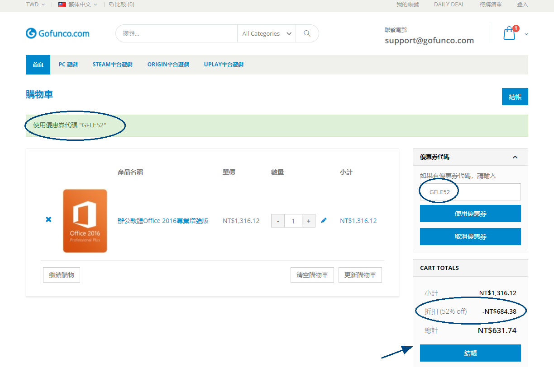Click the search magnifier icon
Screen dimensions: 554x367
(x=307, y=33)
